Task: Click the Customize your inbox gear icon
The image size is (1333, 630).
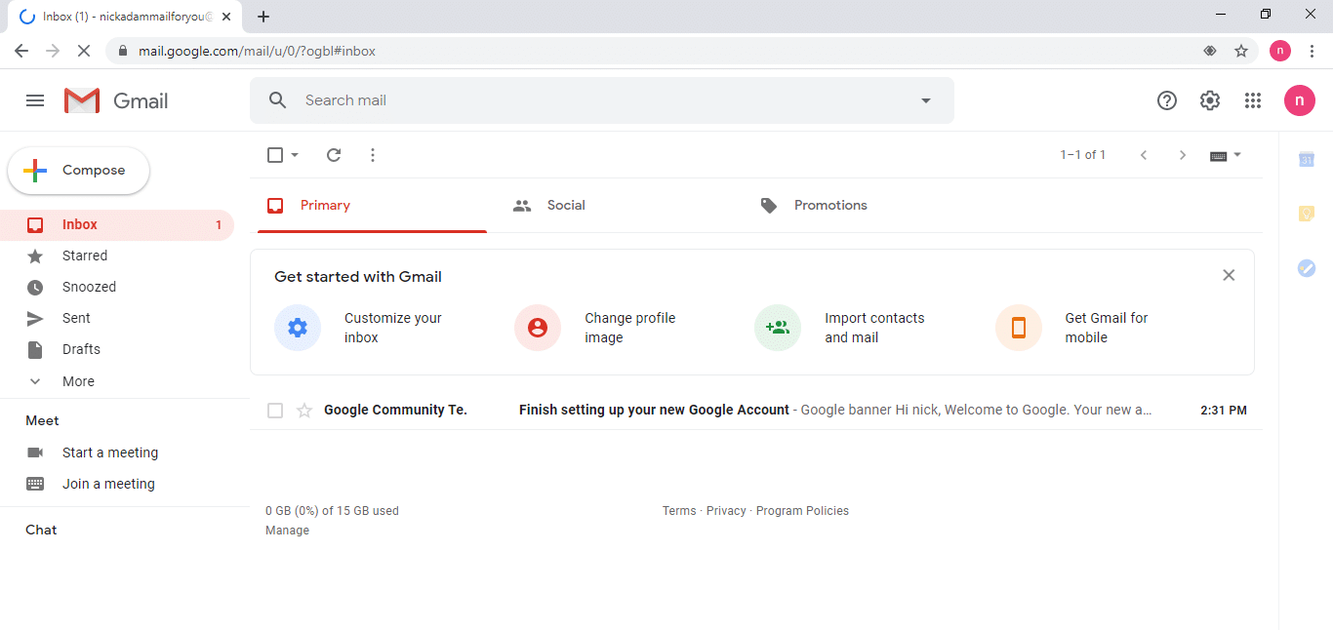Action: (x=298, y=328)
